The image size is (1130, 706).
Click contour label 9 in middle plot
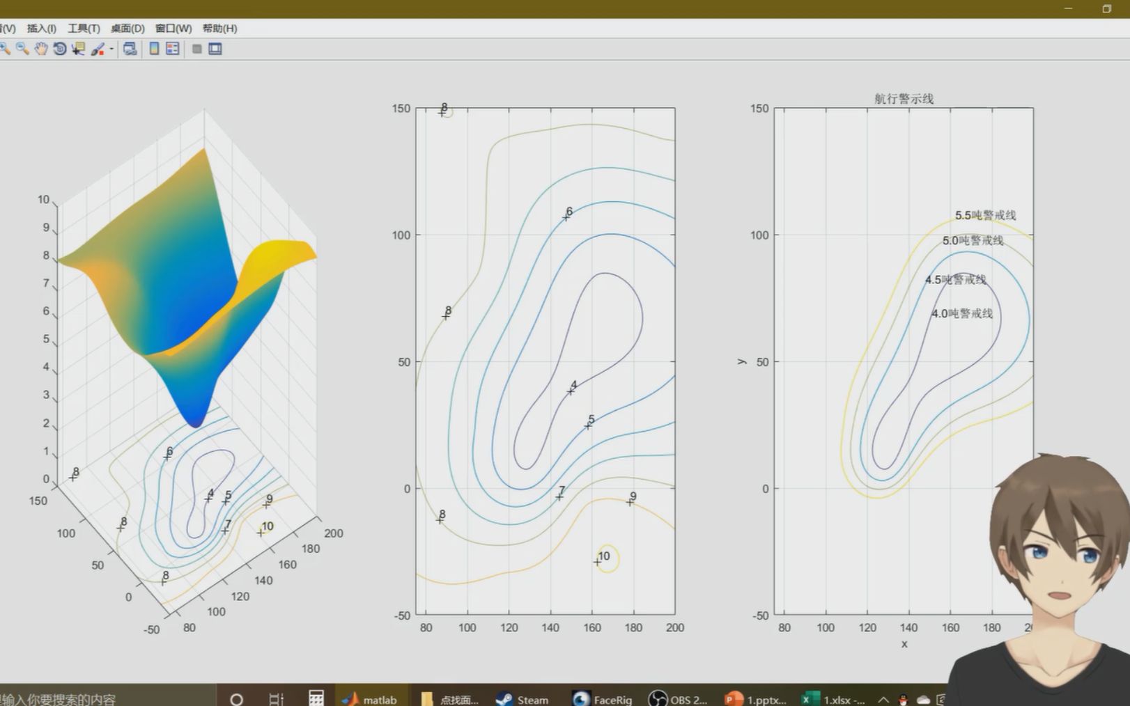point(633,496)
